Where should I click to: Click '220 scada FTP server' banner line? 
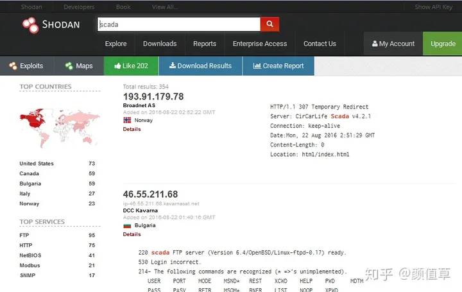242,252
